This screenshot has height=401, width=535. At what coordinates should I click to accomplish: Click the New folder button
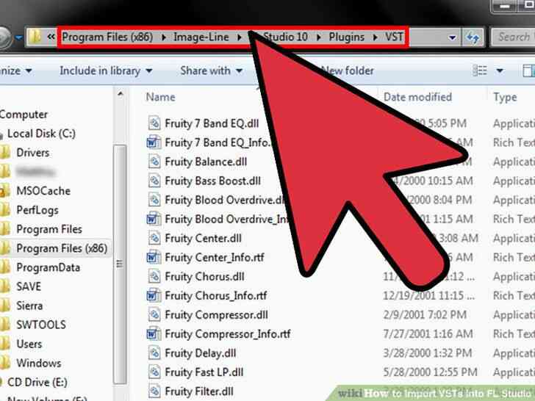click(x=348, y=71)
